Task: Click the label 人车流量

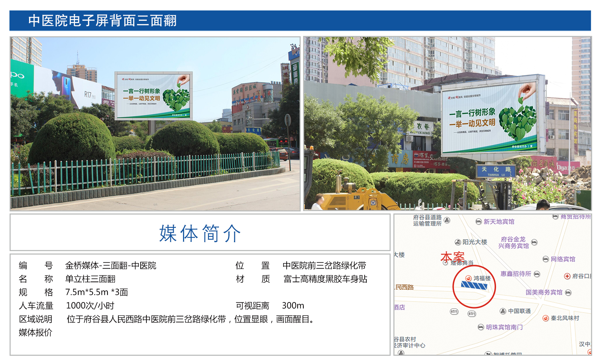Action: (36, 305)
